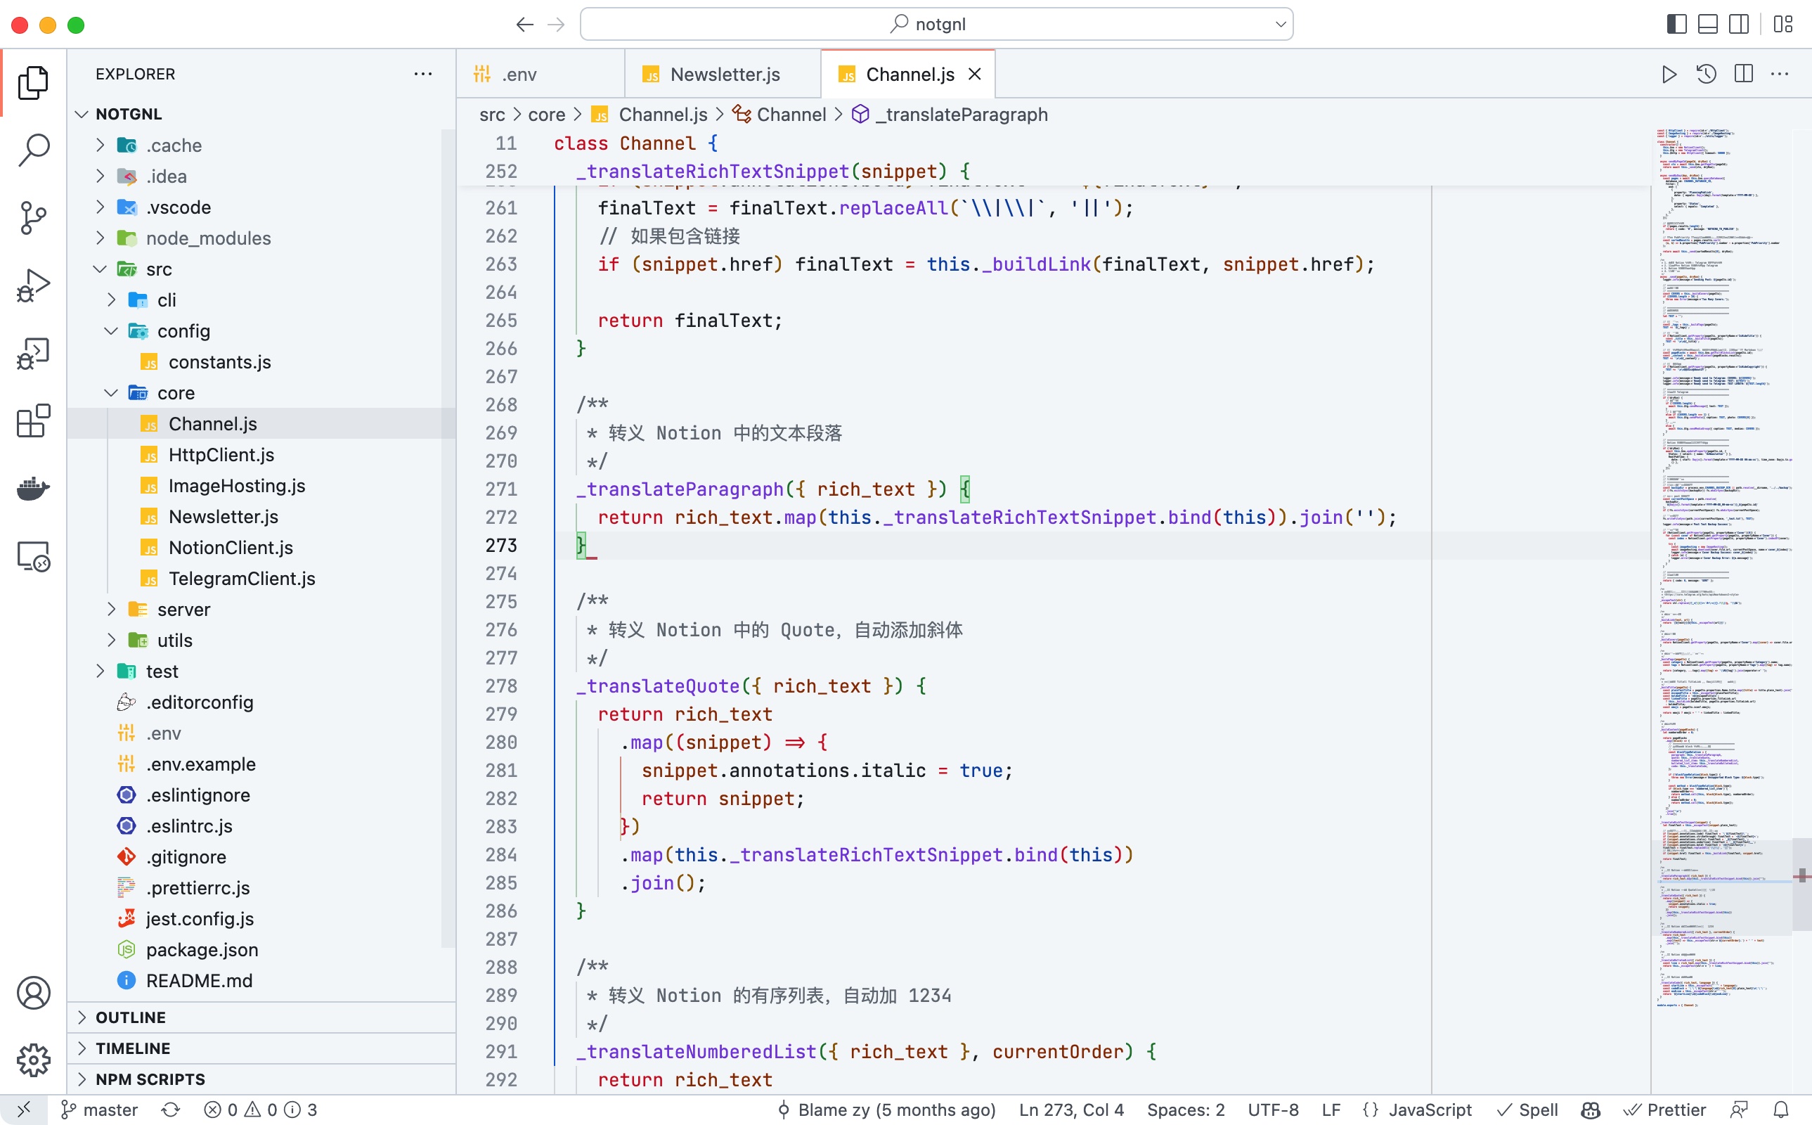Synchronize changes in status bar
Image resolution: width=1812 pixels, height=1125 pixels.
pyautogui.click(x=171, y=1110)
